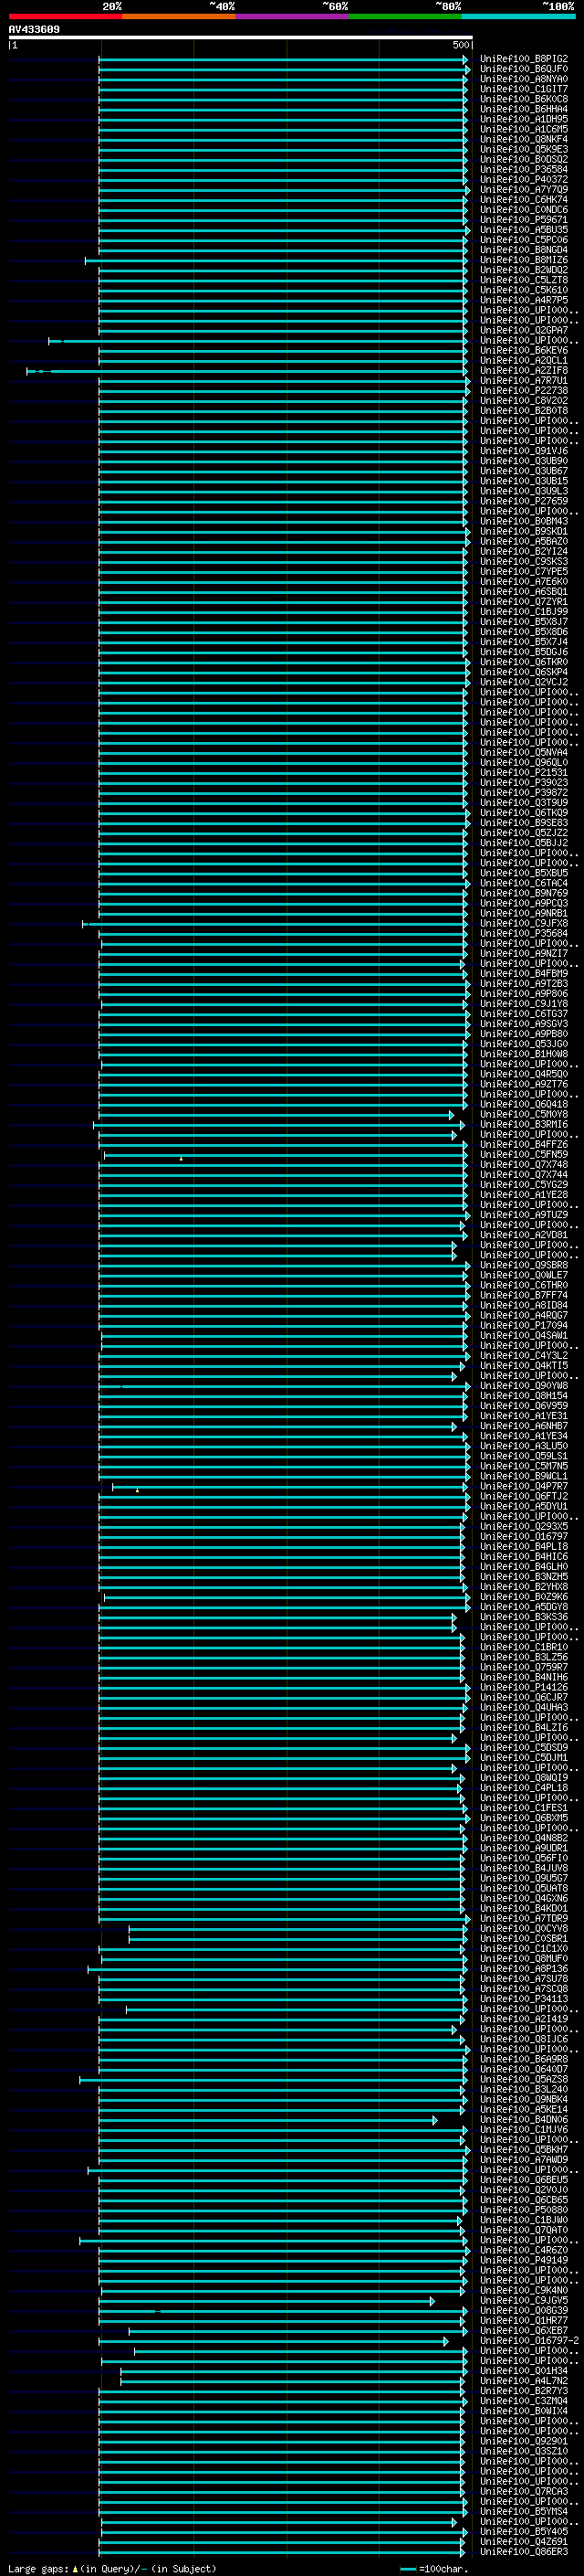Pick the UniRef100_B9SKD1 entry
This screenshot has width=584, height=2576.
tap(524, 531)
